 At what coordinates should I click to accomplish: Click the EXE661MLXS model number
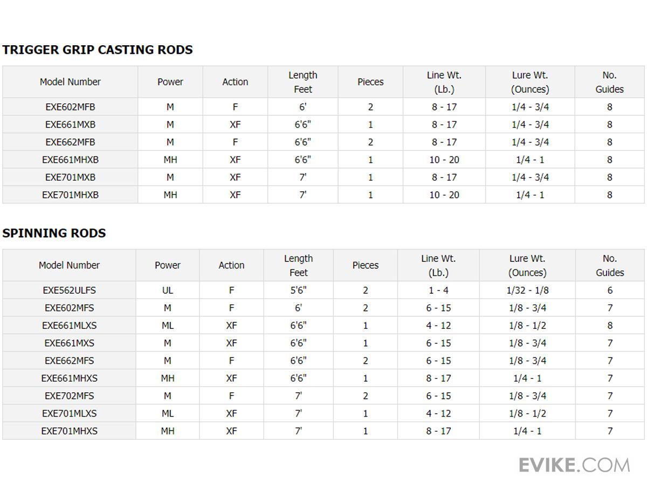(69, 325)
